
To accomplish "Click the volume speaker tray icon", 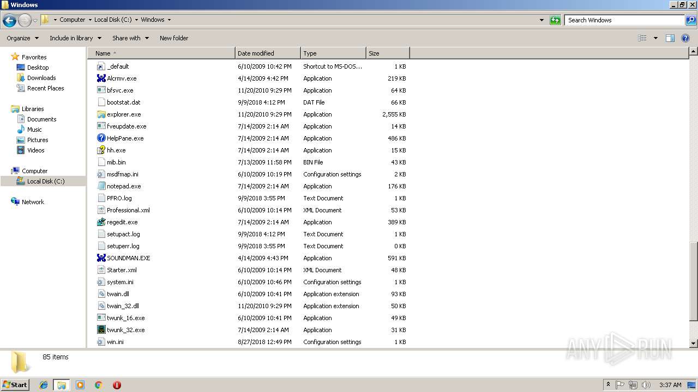I will tap(646, 385).
